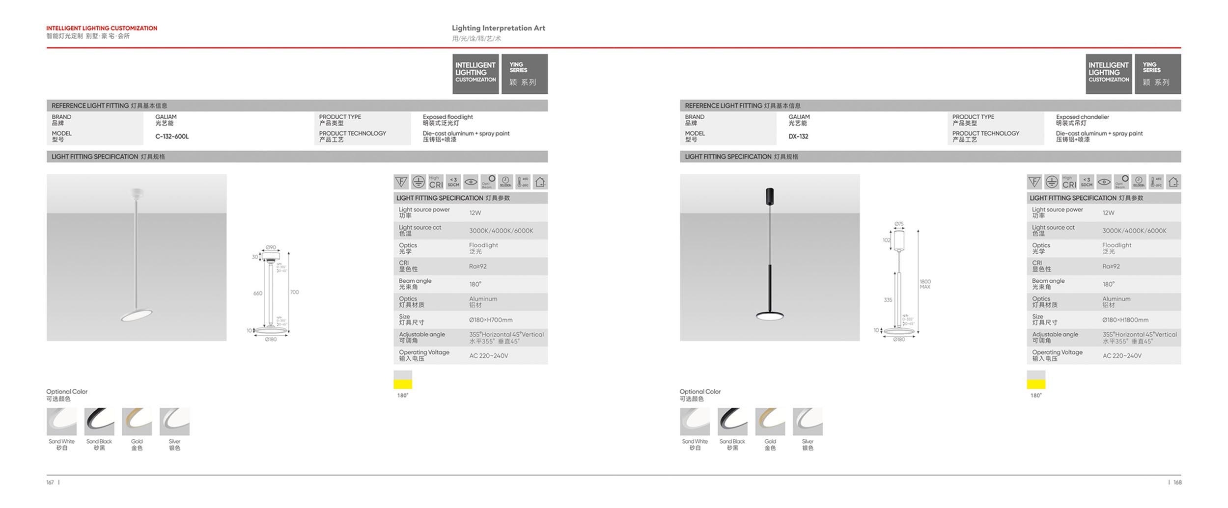1228x508 pixels.
Task: Click the thermometer icon on the chandelier page
Action: [1156, 182]
